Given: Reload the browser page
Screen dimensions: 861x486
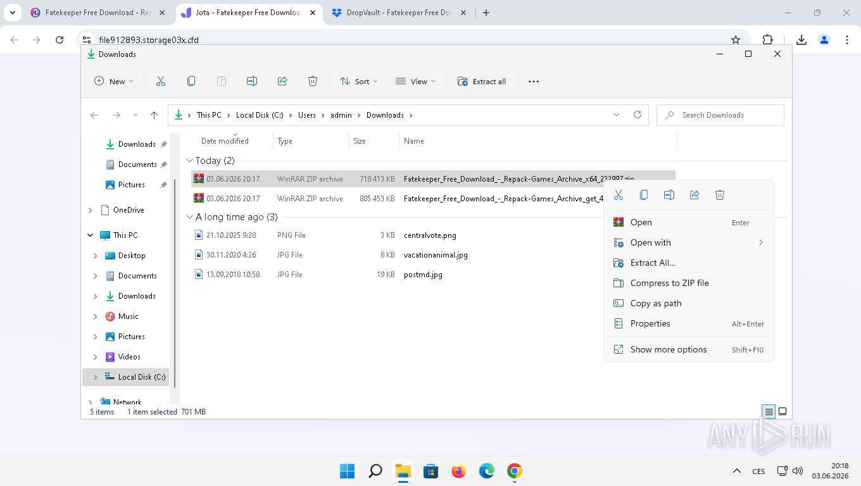Looking at the screenshot, I should [x=60, y=40].
